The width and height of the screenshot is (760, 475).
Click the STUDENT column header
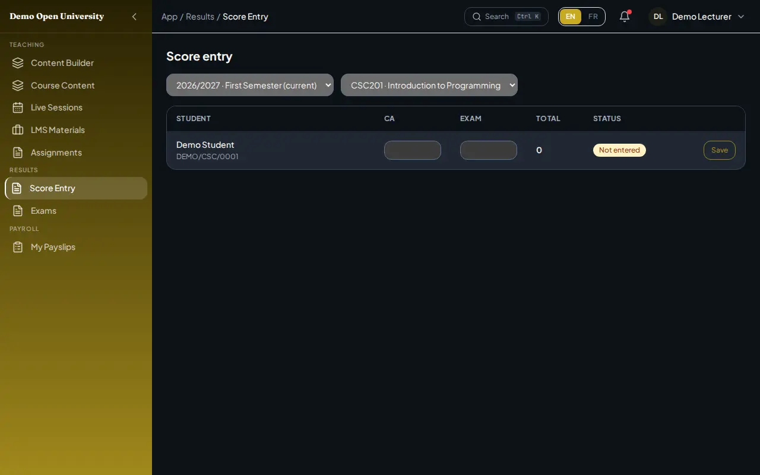click(x=194, y=119)
